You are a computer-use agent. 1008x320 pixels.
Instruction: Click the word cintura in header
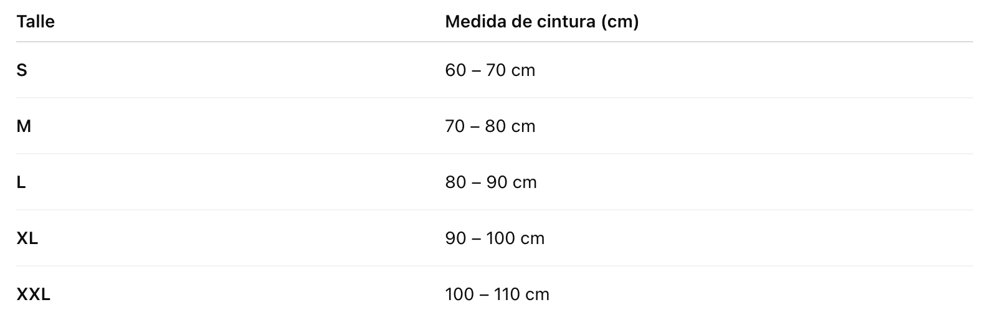(x=566, y=22)
